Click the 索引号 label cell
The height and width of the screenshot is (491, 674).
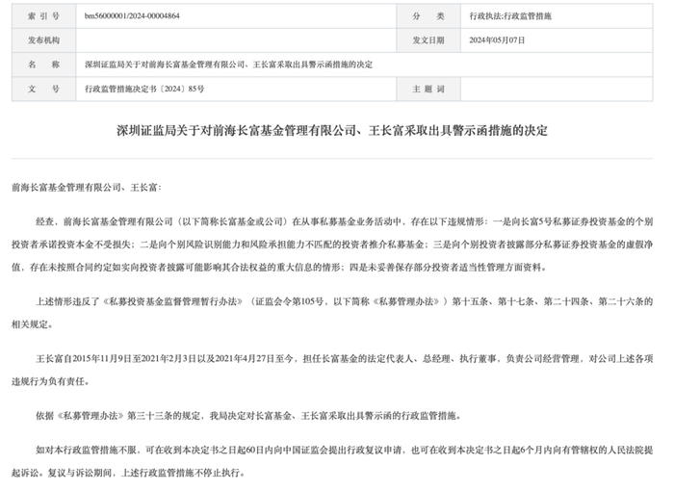pos(44,16)
